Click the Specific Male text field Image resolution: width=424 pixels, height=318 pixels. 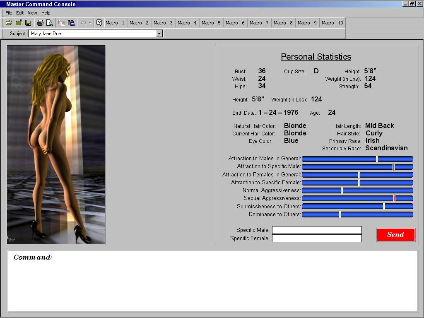tap(317, 230)
